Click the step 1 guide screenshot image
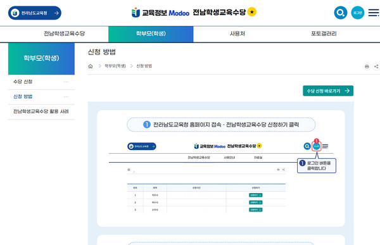 point(222,176)
